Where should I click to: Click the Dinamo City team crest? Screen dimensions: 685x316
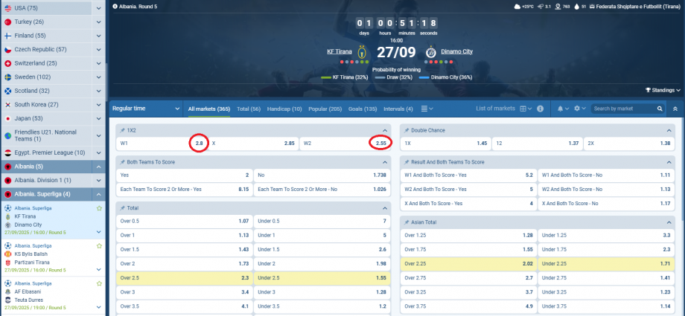430,53
